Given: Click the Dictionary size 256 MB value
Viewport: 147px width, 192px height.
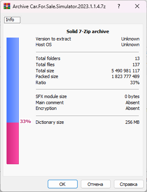Looking at the screenshot, I should (x=132, y=122).
